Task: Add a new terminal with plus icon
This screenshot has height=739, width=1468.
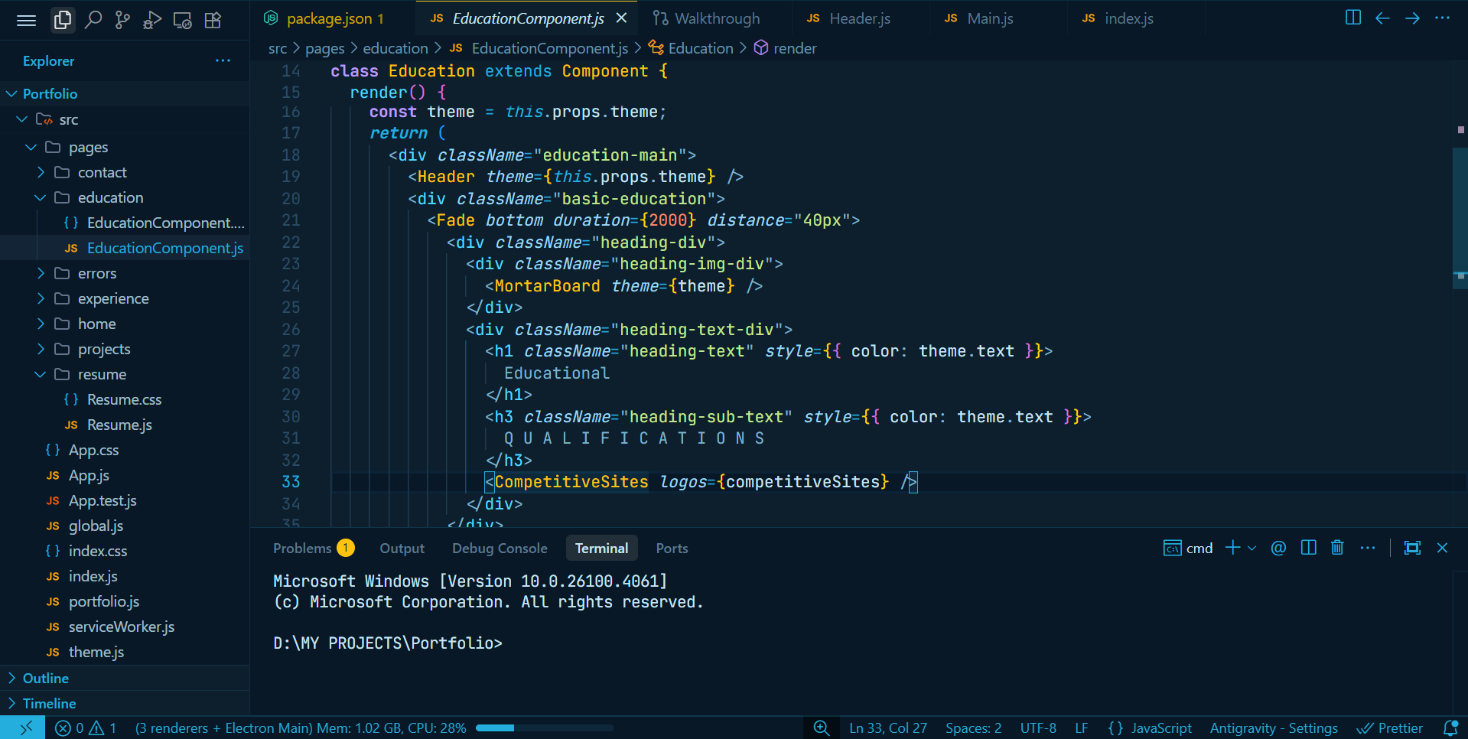Action: point(1232,548)
